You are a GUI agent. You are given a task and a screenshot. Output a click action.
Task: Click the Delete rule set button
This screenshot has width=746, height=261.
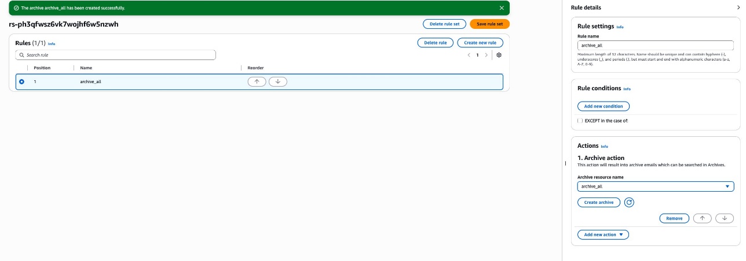(x=444, y=24)
